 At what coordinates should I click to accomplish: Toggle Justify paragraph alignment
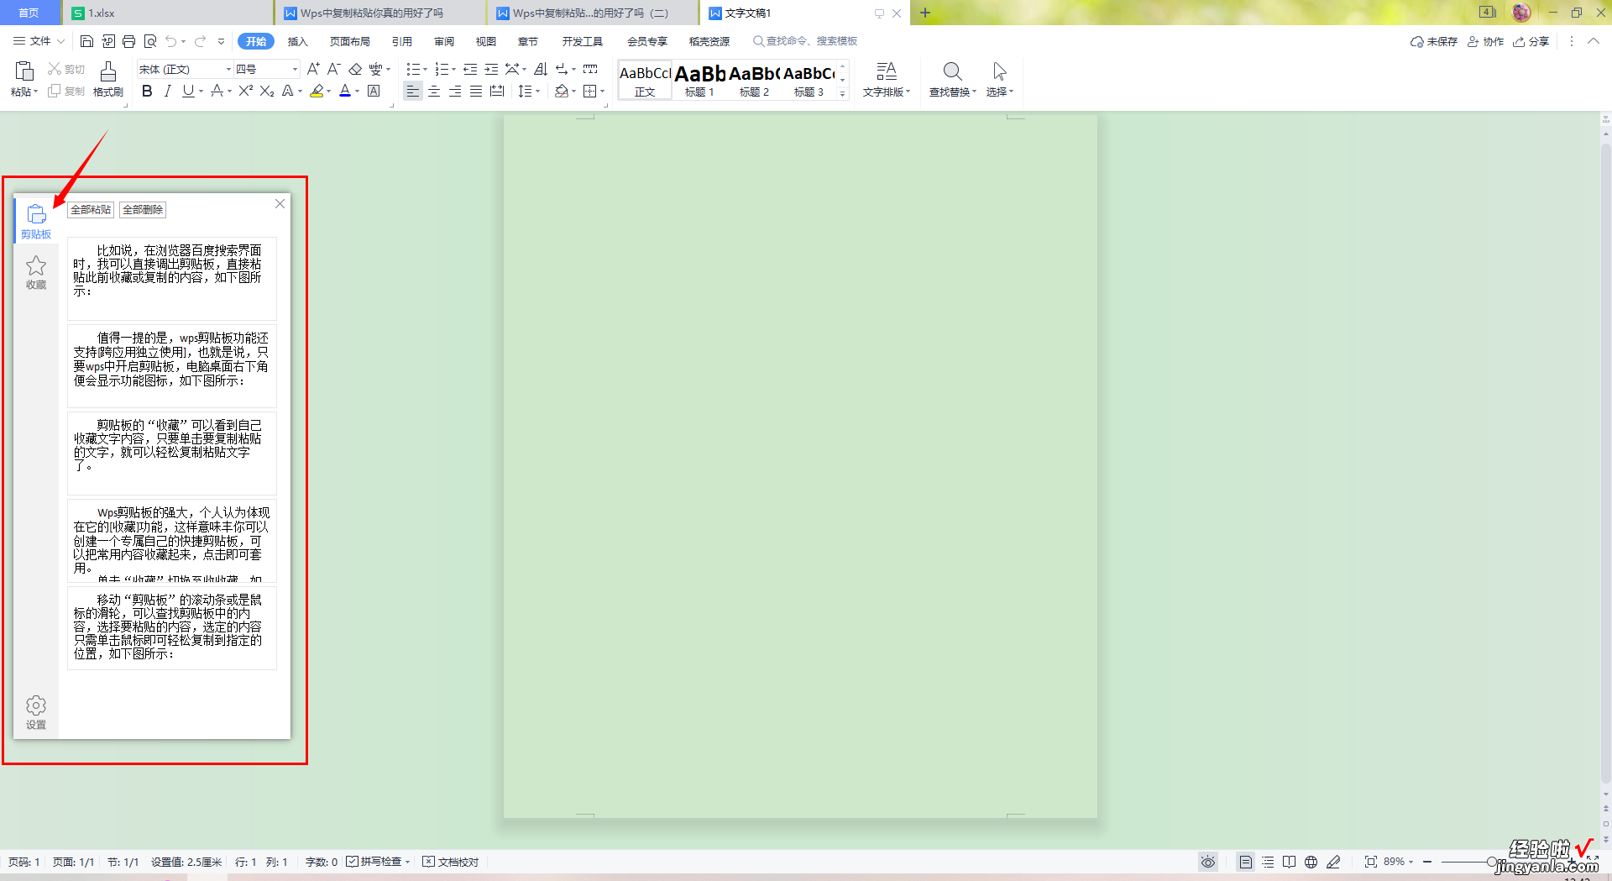pyautogui.click(x=476, y=91)
